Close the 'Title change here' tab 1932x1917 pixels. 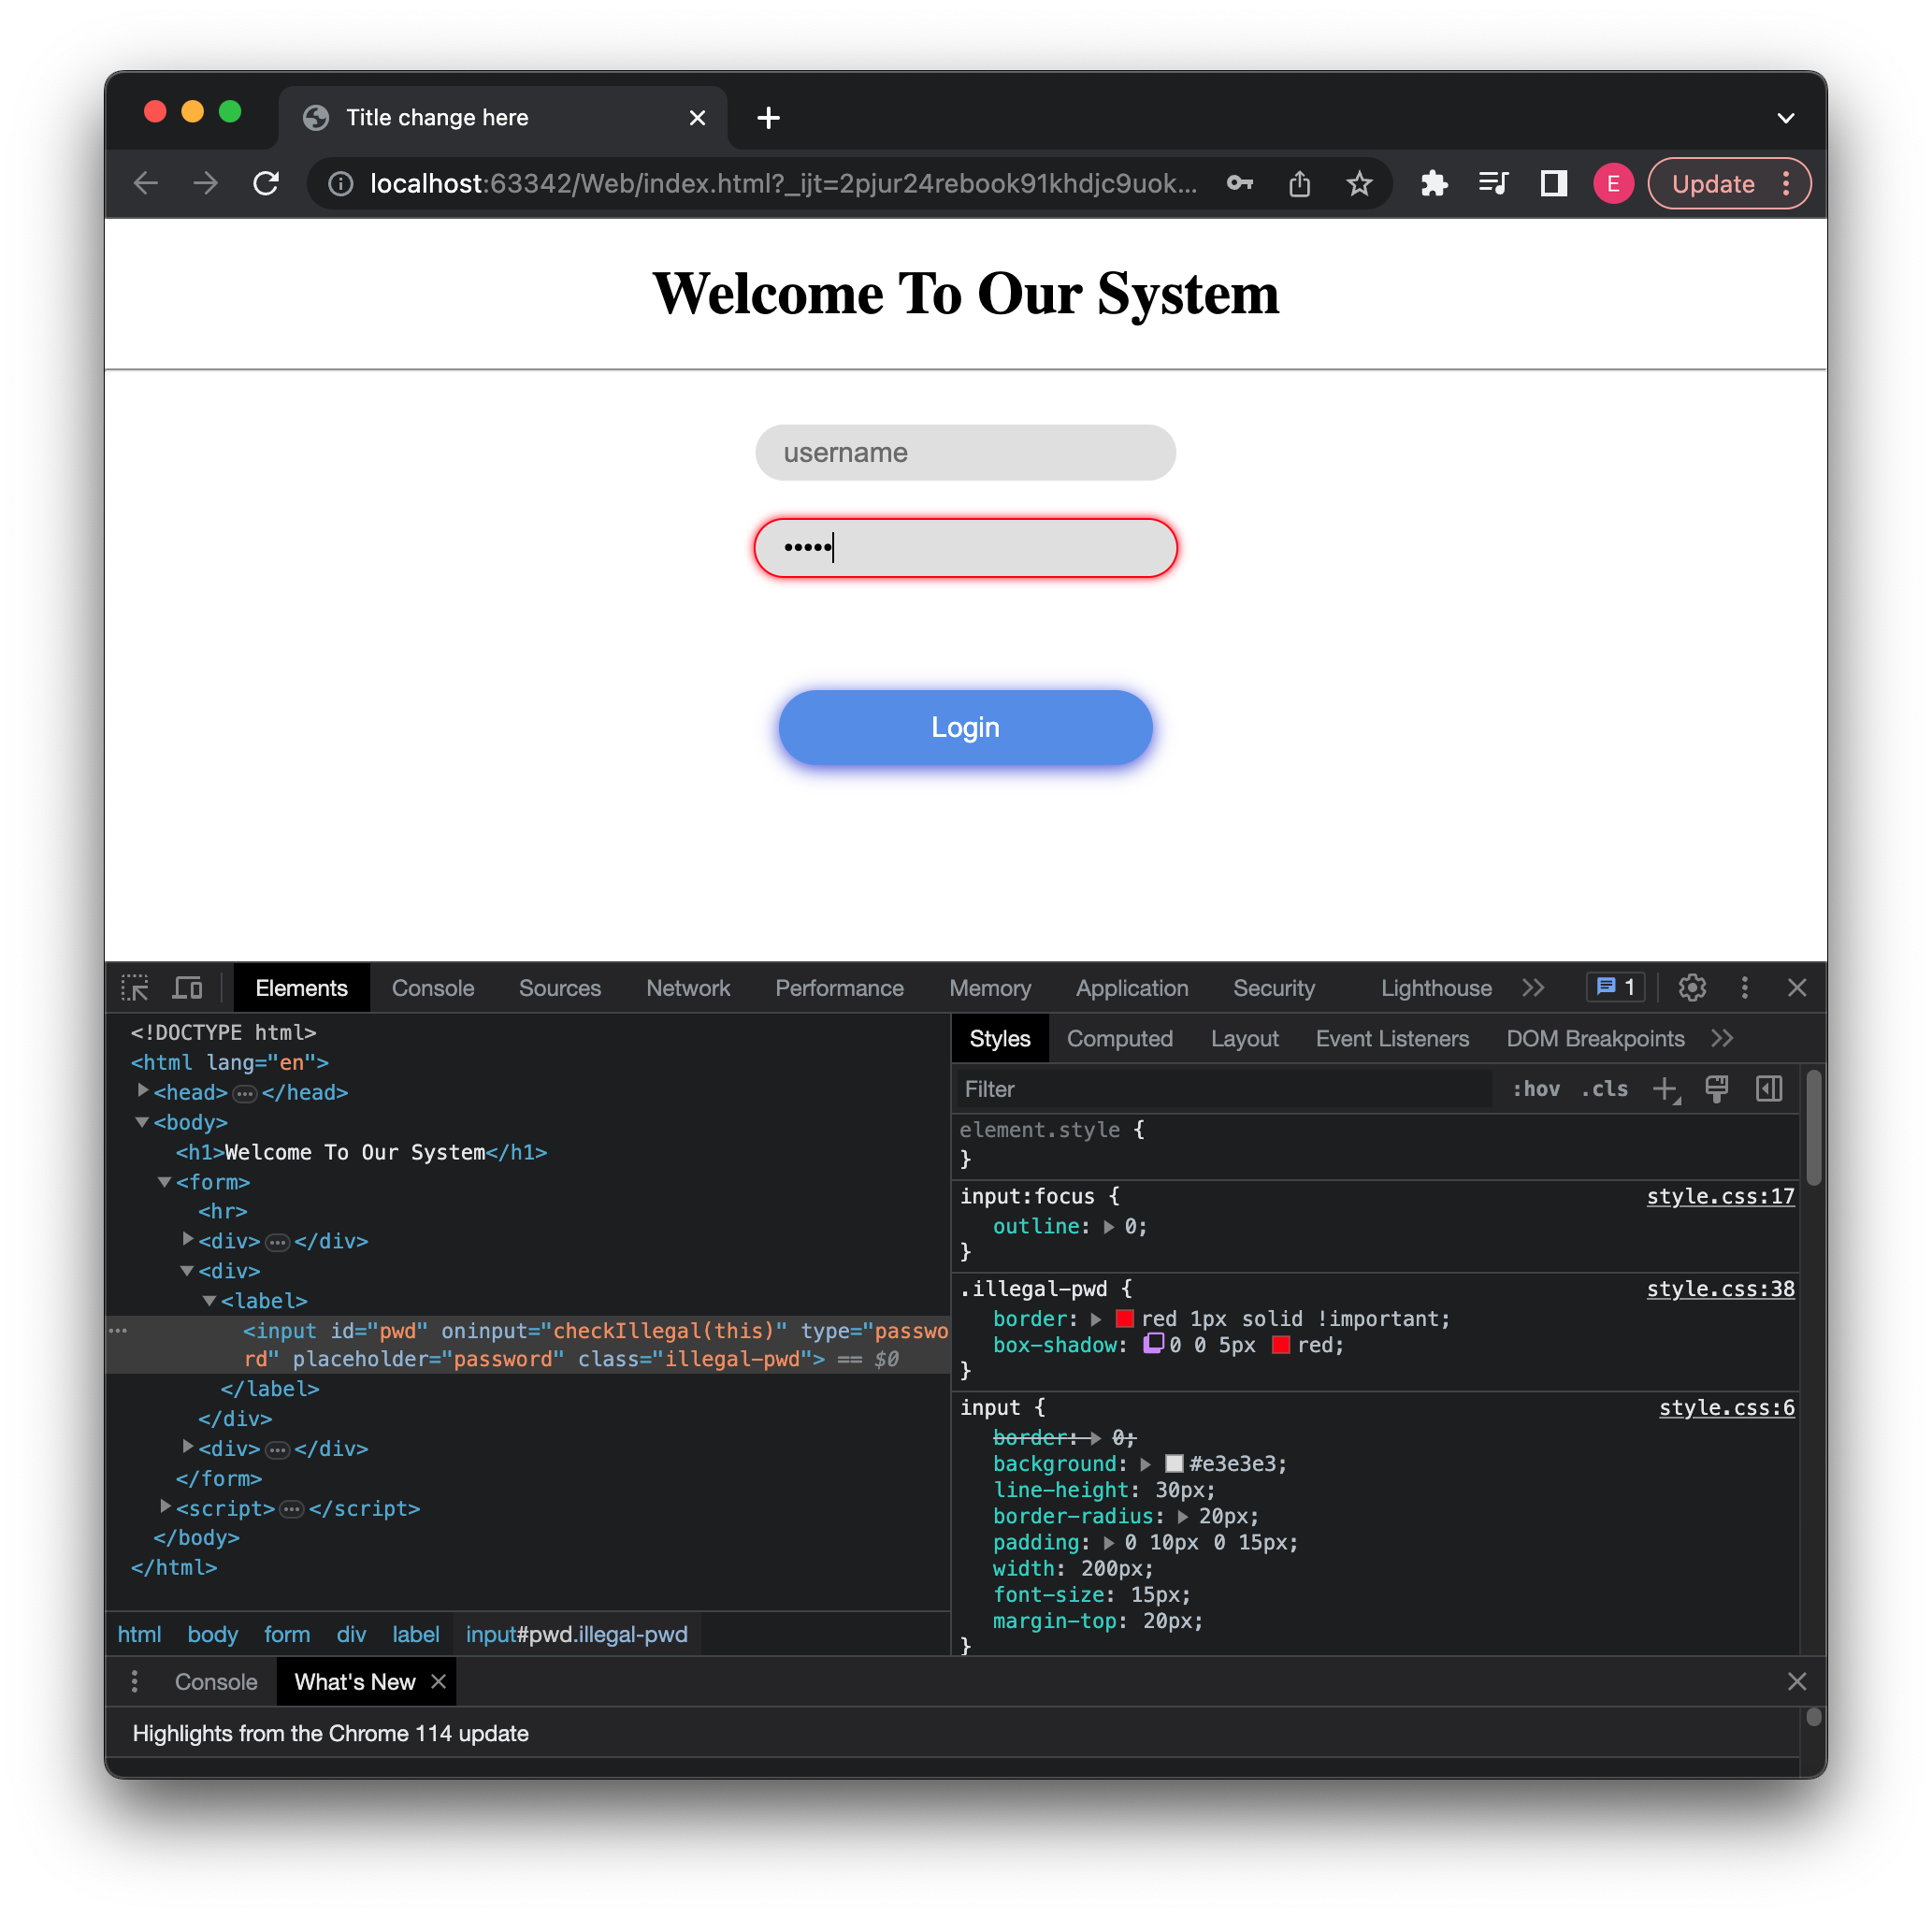pyautogui.click(x=697, y=118)
